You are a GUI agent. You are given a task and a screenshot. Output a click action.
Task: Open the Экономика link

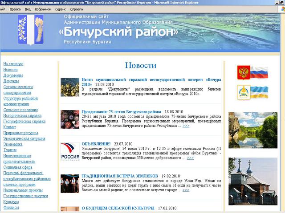pos(13,144)
